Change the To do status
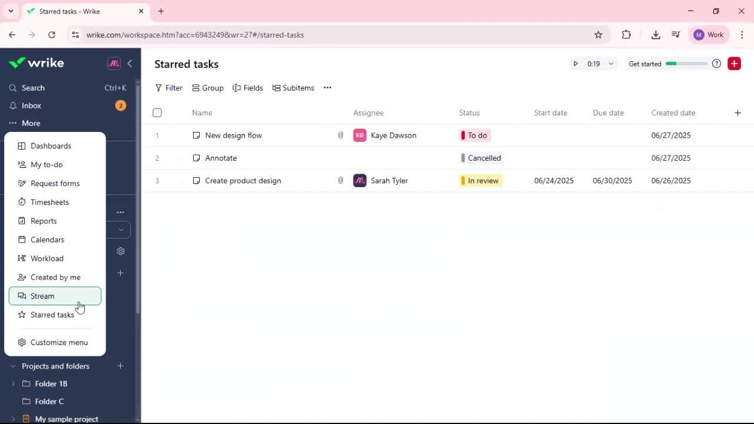754x424 pixels. pos(475,135)
